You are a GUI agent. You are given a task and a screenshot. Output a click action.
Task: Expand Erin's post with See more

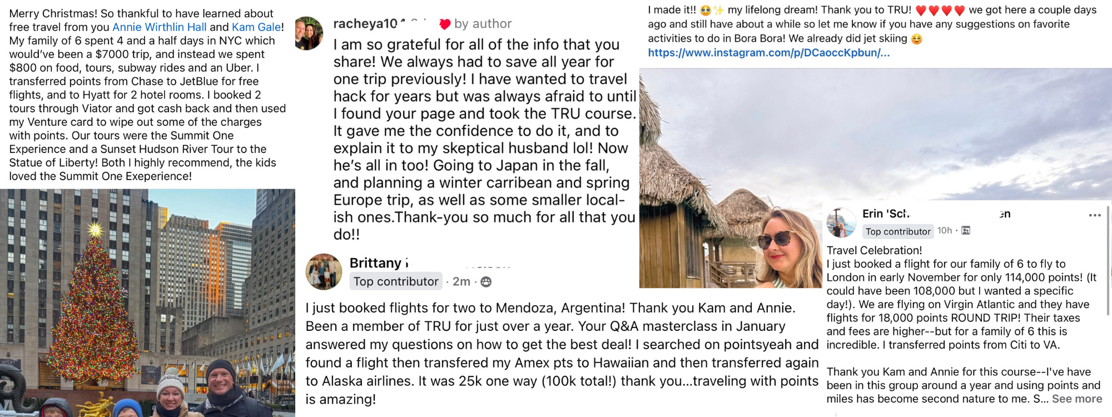click(x=1076, y=399)
